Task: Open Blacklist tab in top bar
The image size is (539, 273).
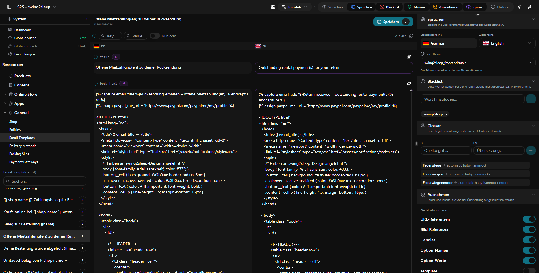Action: pos(390,7)
